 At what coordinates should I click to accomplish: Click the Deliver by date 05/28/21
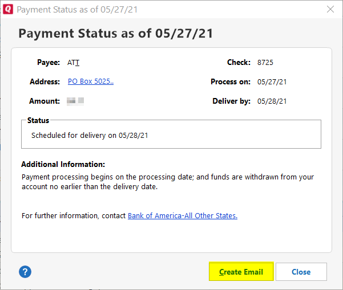click(x=272, y=101)
